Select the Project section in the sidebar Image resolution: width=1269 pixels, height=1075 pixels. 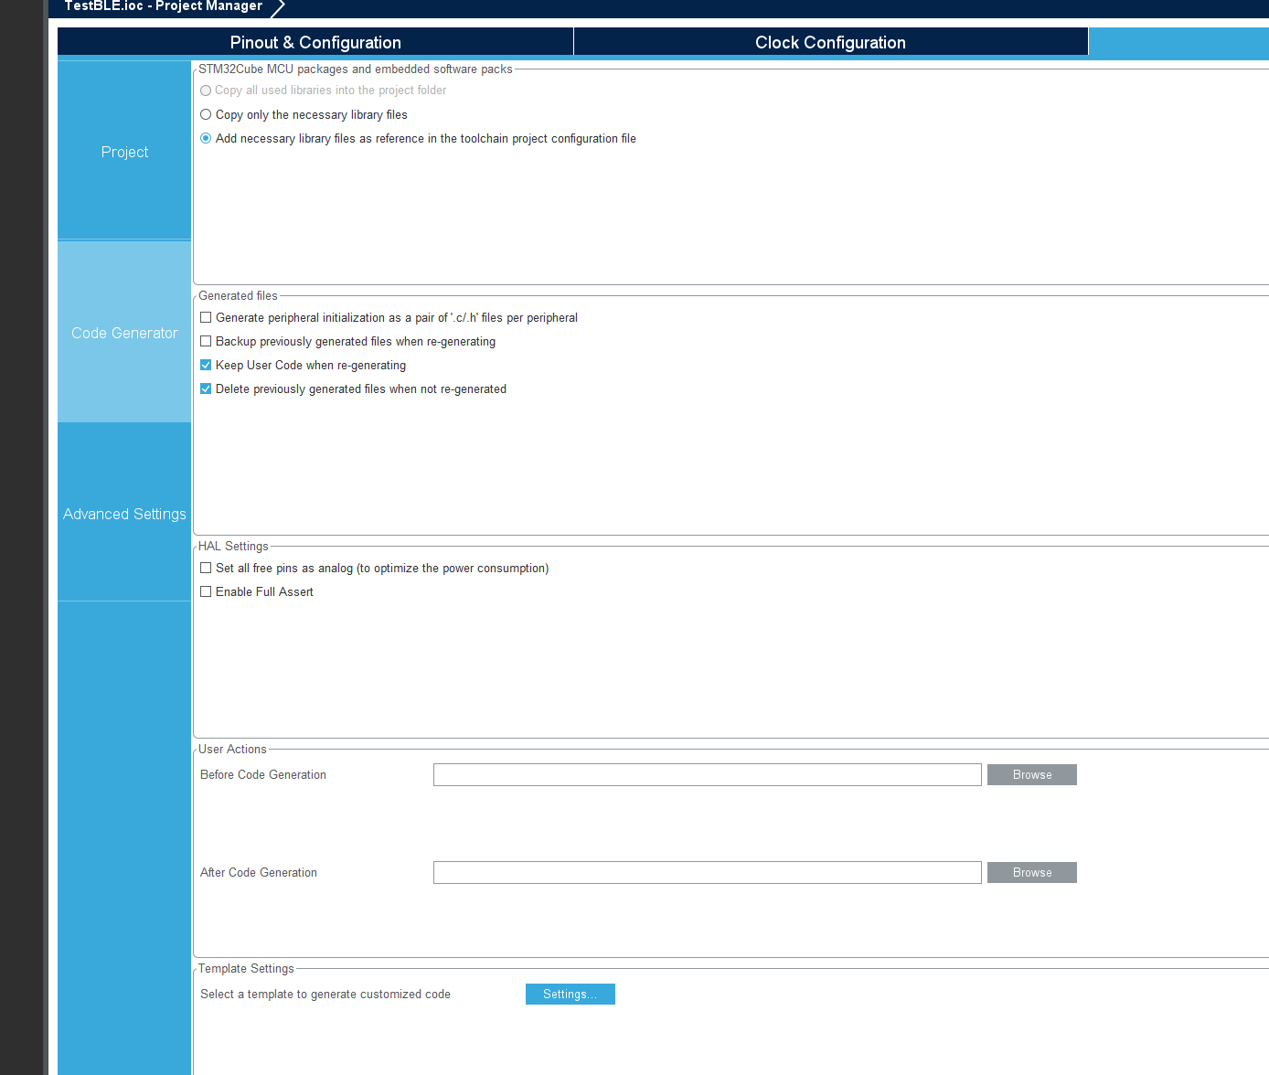123,152
